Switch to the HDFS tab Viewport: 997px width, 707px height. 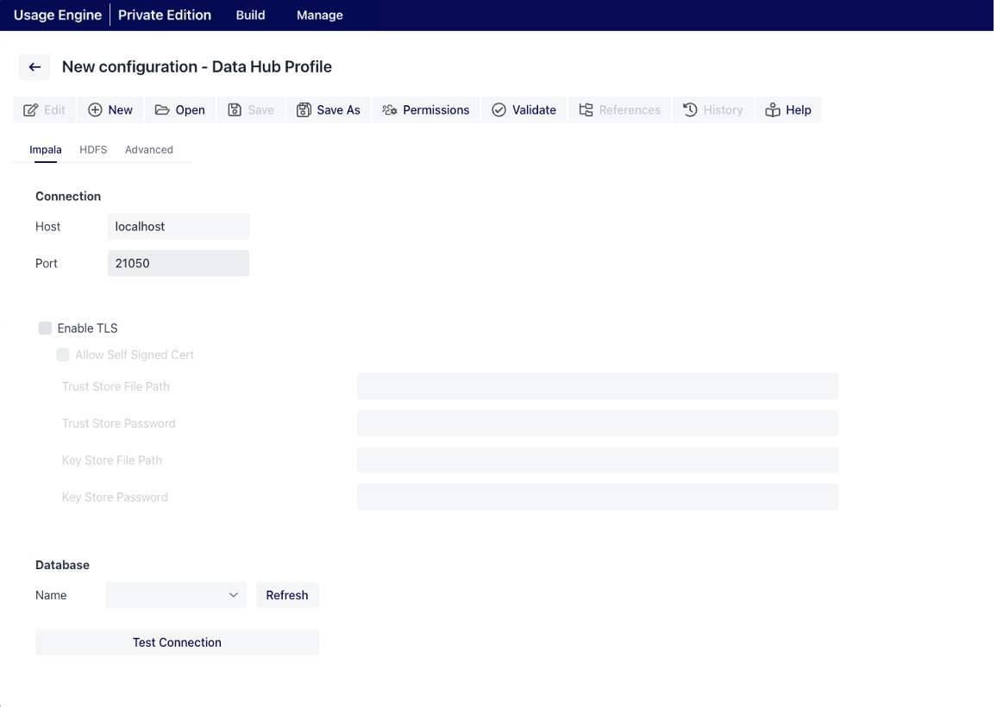93,150
